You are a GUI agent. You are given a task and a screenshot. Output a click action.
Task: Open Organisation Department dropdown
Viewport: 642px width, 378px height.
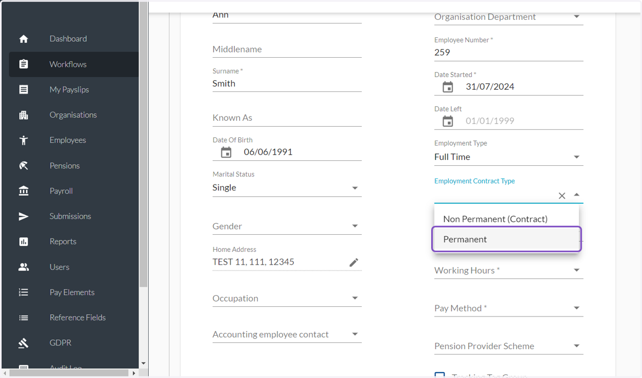[x=576, y=17]
